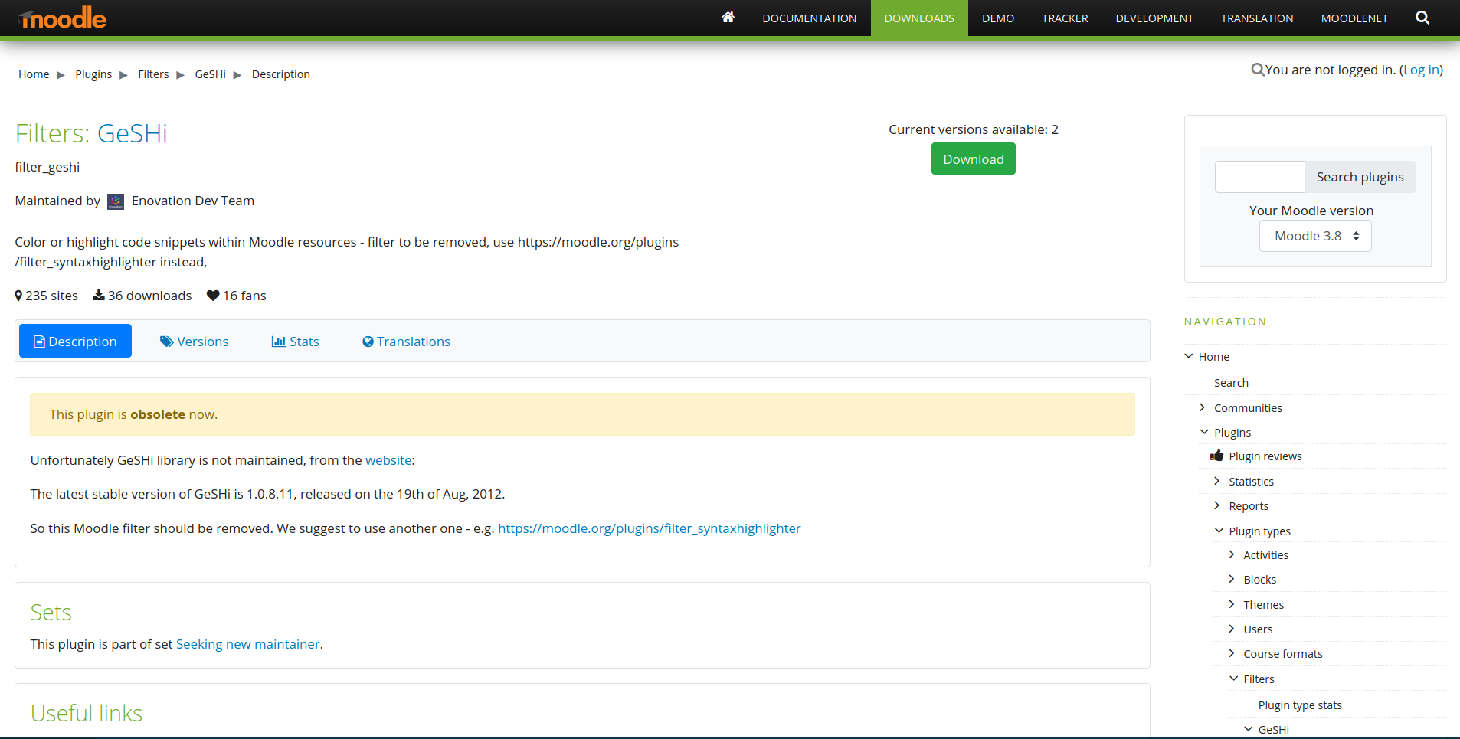
Task: Expand Statistics navigation node
Action: point(1216,481)
